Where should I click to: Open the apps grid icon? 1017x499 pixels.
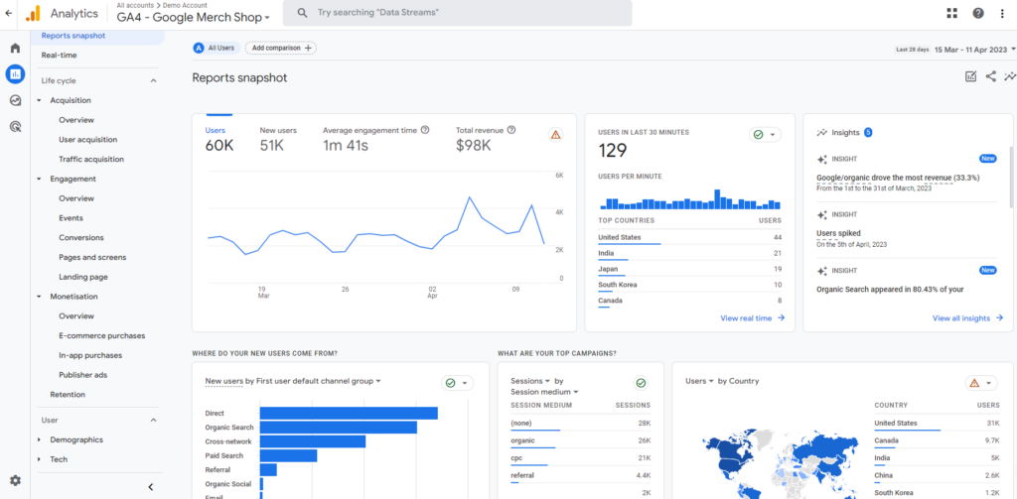point(952,14)
